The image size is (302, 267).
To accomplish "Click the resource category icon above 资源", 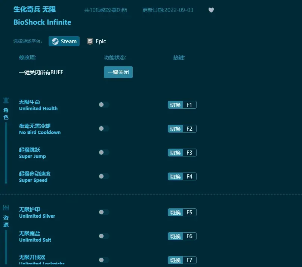I will point(6,208).
